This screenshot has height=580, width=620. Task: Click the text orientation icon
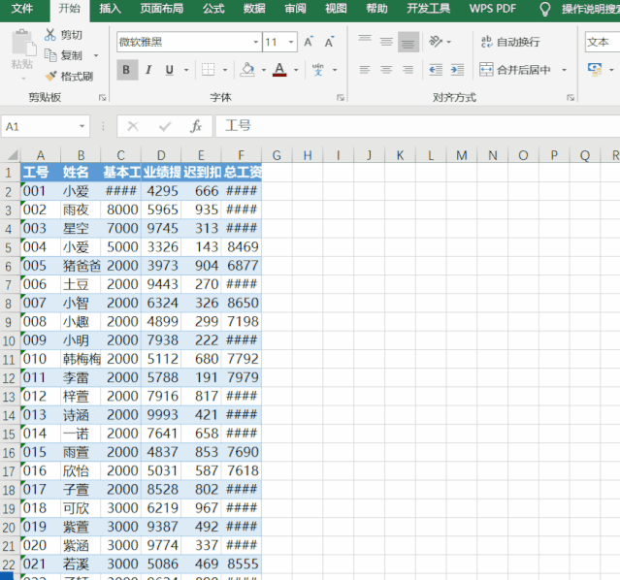436,41
